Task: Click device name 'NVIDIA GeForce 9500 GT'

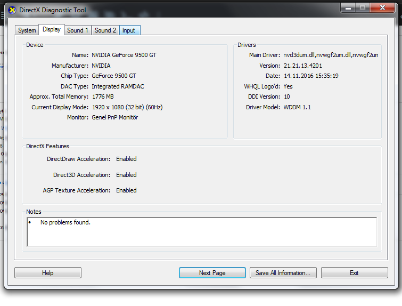Action: point(124,55)
